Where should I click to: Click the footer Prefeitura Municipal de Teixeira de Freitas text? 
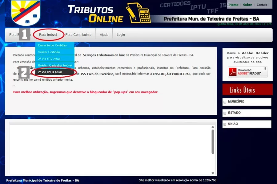[42, 181]
